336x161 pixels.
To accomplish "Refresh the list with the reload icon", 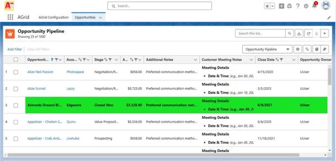I will coord(308,34).
